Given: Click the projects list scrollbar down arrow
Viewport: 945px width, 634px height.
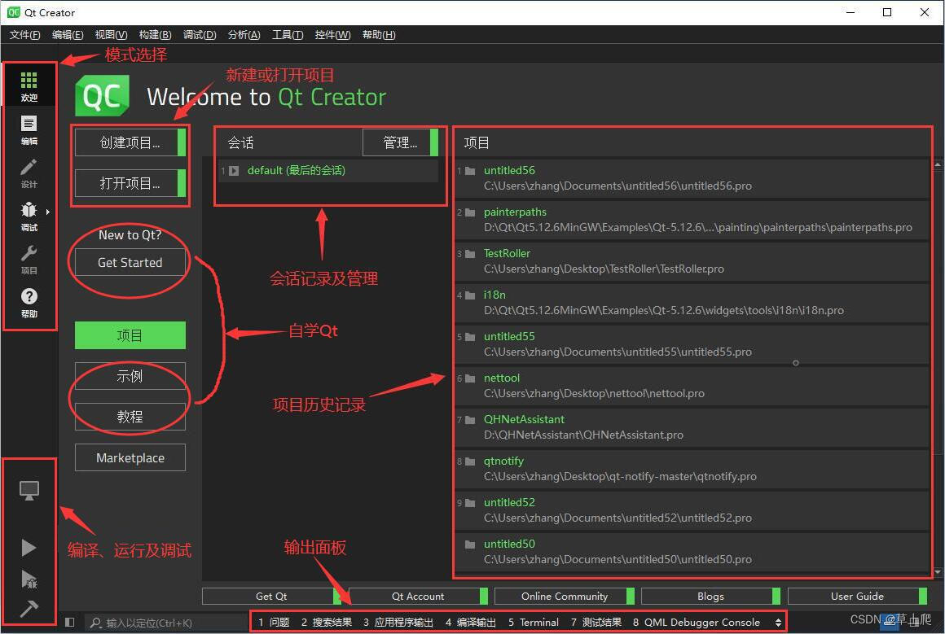Looking at the screenshot, I should pyautogui.click(x=938, y=572).
